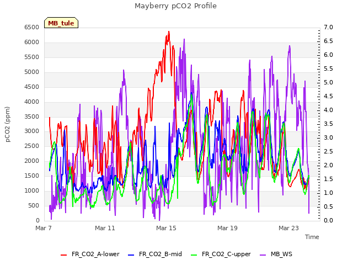Click the 3500 left axis value
The image size is (353, 265).
click(x=32, y=116)
